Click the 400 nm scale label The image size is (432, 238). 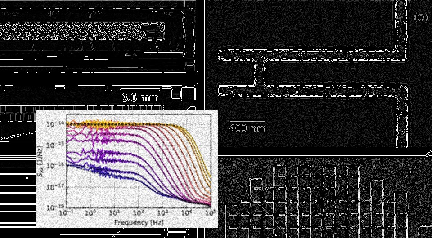(x=247, y=128)
